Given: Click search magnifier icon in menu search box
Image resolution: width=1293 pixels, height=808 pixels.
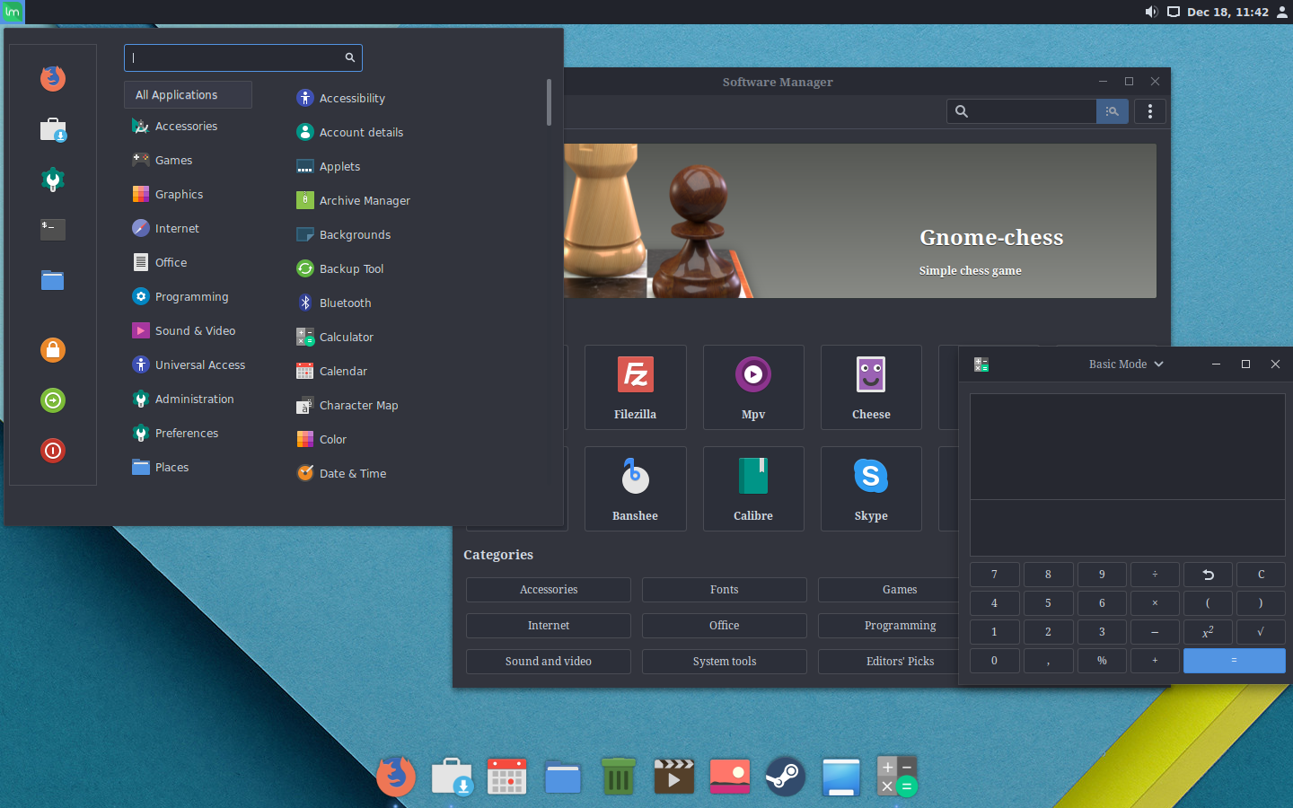Looking at the screenshot, I should tap(350, 57).
